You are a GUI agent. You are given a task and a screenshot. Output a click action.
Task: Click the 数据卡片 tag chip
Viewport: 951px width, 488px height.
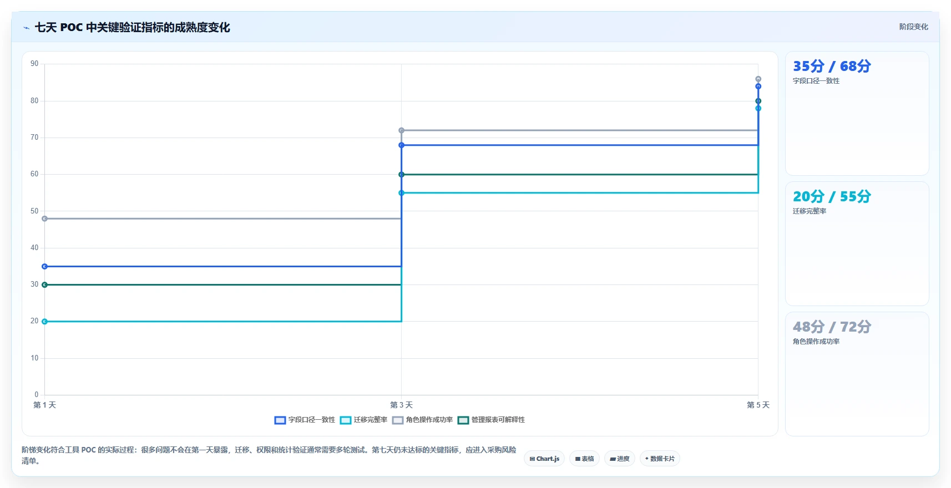(660, 459)
